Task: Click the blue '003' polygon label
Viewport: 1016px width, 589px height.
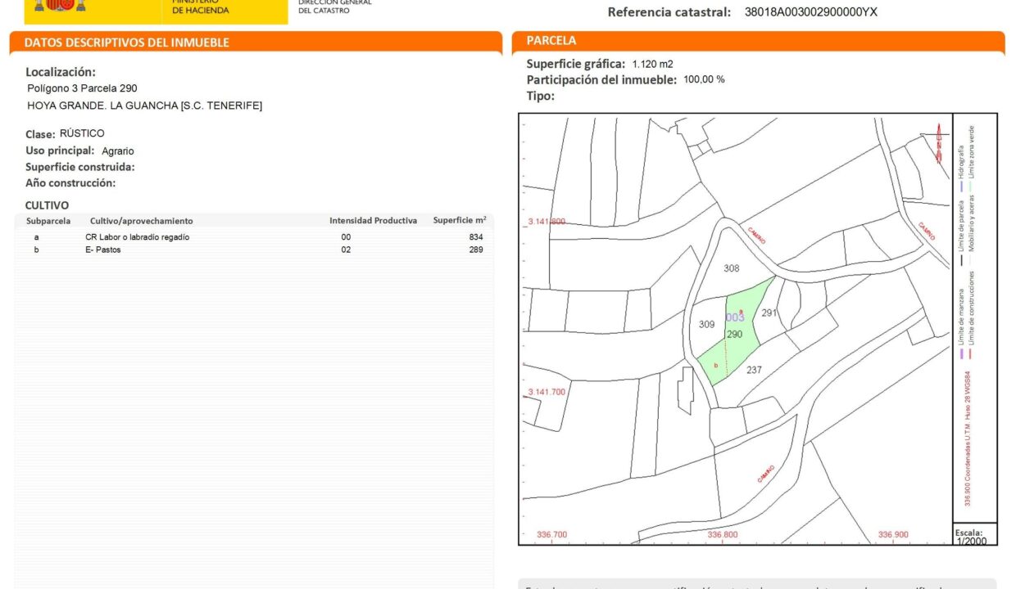Action: tap(735, 317)
